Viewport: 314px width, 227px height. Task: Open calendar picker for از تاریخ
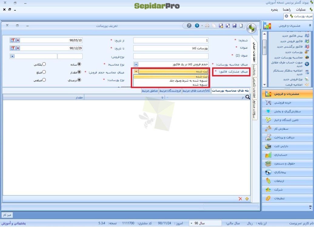pyautogui.click(x=13, y=40)
